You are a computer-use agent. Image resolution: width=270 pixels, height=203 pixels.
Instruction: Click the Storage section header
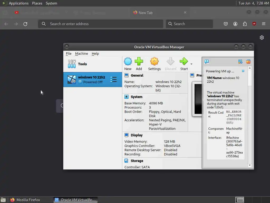(x=137, y=161)
